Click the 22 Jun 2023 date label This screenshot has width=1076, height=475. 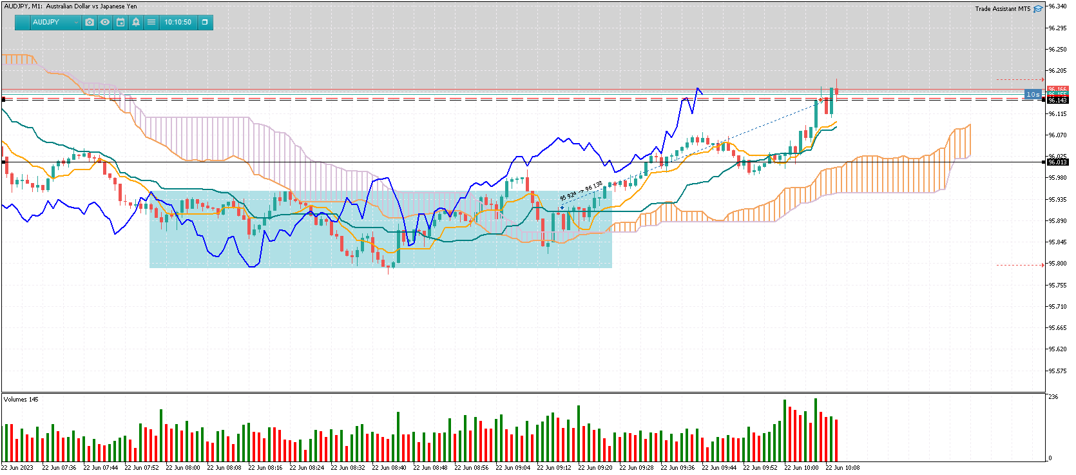click(17, 468)
